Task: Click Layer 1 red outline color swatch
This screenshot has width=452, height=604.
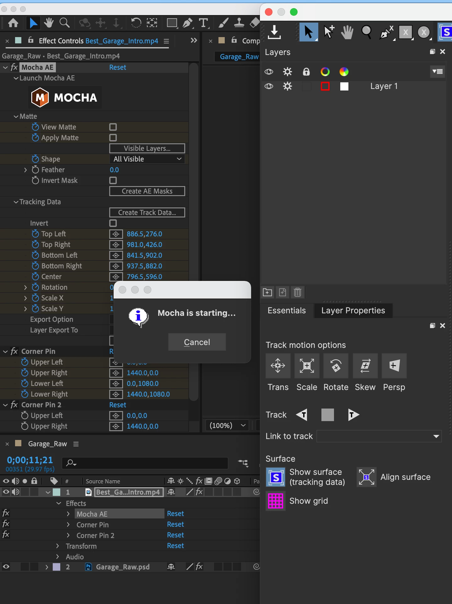Action: click(x=325, y=86)
